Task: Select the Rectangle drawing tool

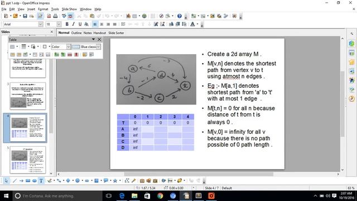Action: point(28,181)
